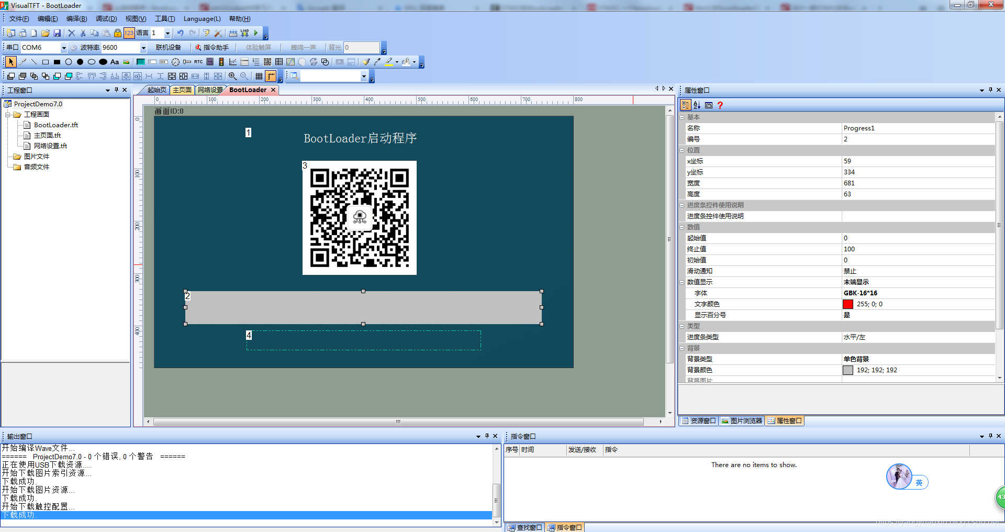The image size is (1005, 532).
Task: Click the QR code image on canvas
Action: coord(360,218)
